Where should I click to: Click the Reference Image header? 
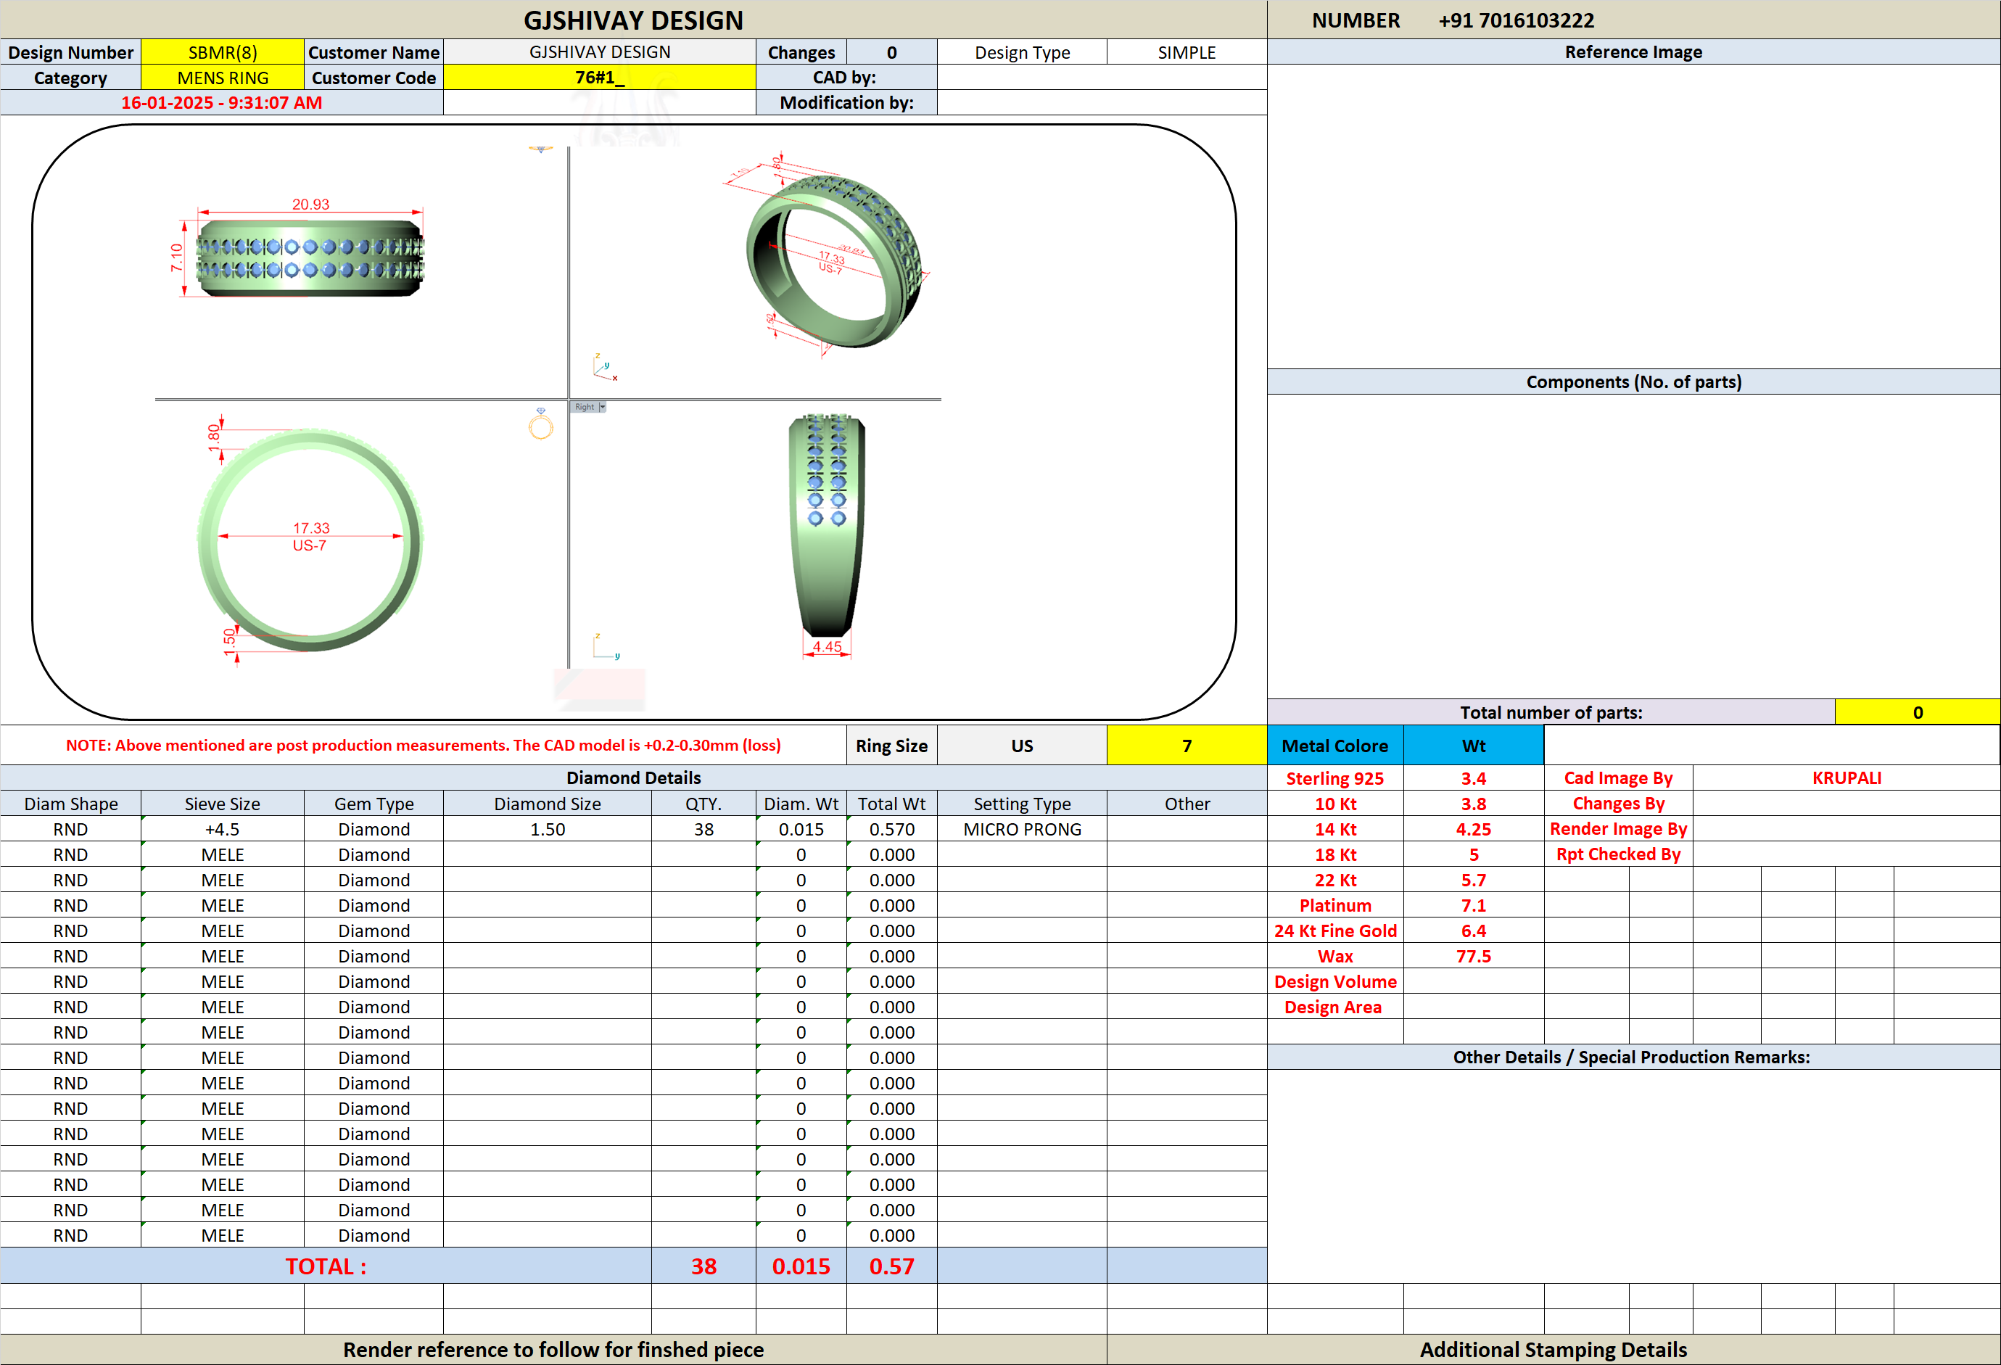point(1633,52)
